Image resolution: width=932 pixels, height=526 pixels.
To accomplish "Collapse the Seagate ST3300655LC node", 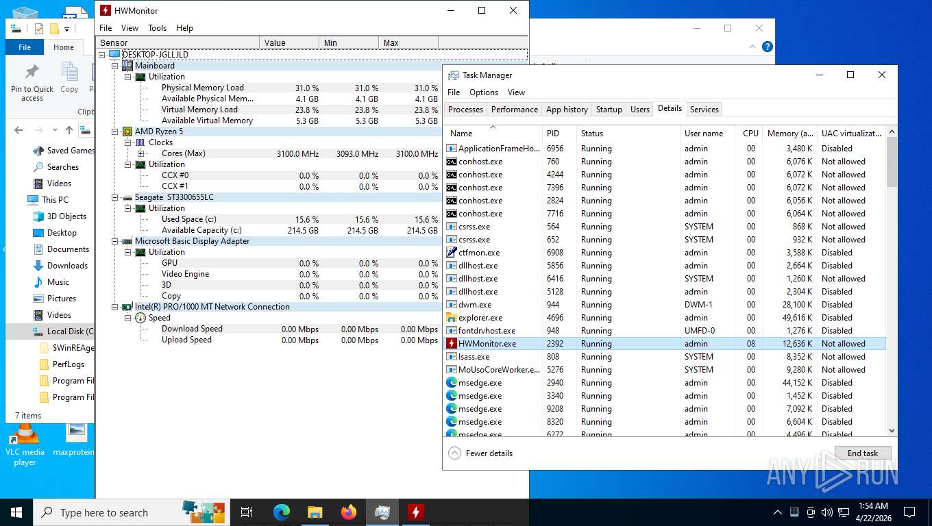I will [115, 197].
